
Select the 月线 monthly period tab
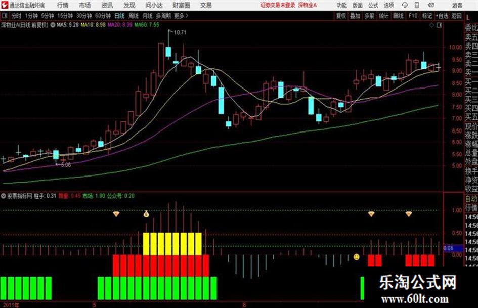point(147,16)
